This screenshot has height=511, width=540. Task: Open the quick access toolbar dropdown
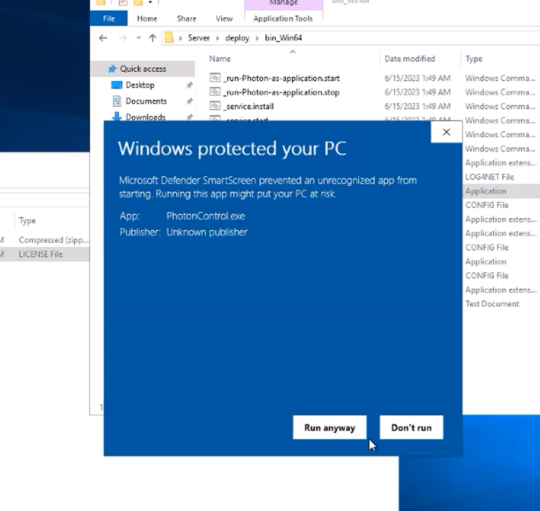[151, 3]
